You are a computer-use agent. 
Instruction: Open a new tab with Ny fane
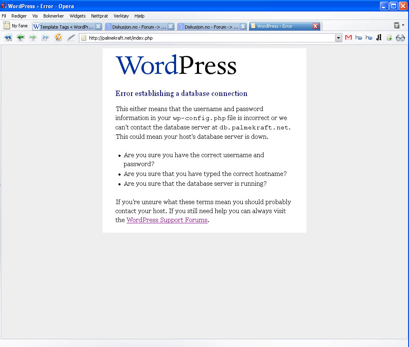pos(16,26)
